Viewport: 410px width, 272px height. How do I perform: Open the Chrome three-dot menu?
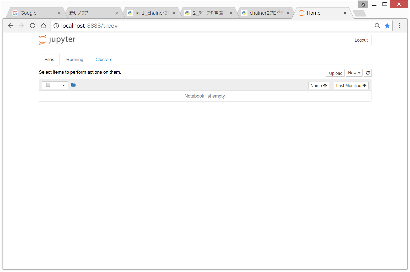pos(400,26)
